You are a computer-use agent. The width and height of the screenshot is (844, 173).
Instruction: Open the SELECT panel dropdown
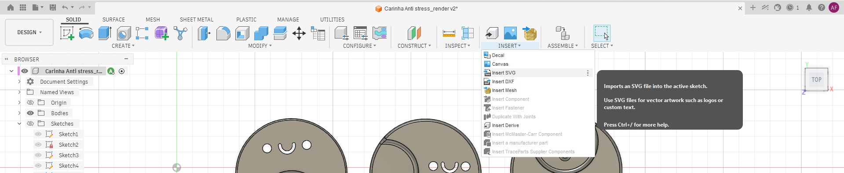pos(602,46)
